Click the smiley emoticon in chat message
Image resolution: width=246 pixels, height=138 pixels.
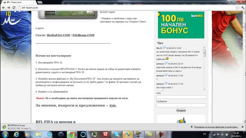point(167,59)
